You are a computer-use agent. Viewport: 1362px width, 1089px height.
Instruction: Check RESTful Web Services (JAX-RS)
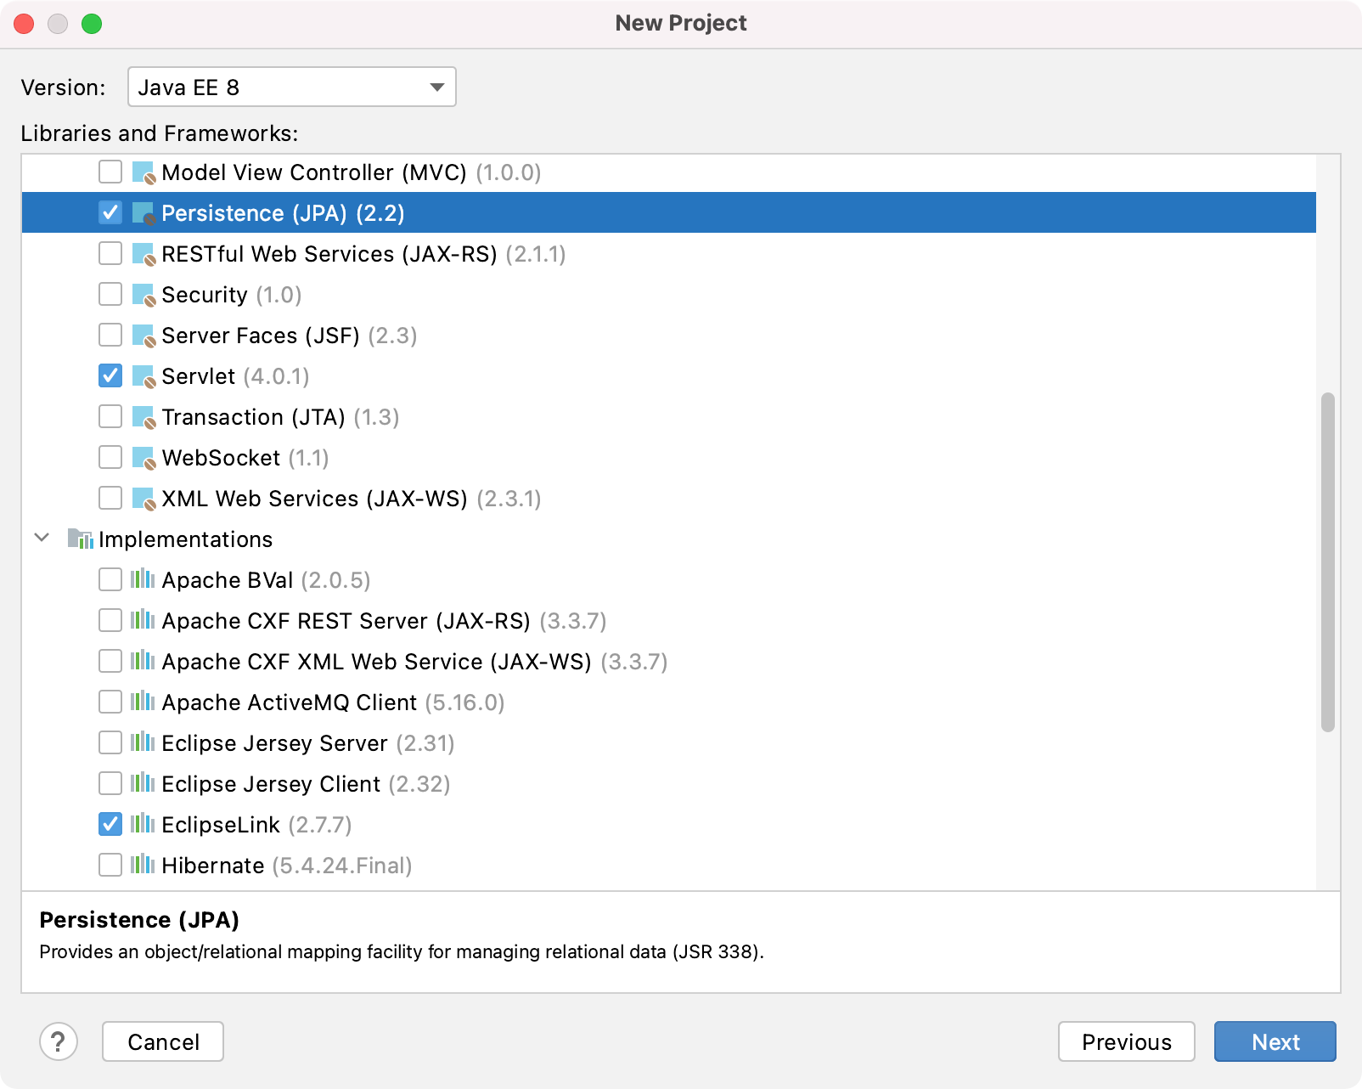pos(110,254)
